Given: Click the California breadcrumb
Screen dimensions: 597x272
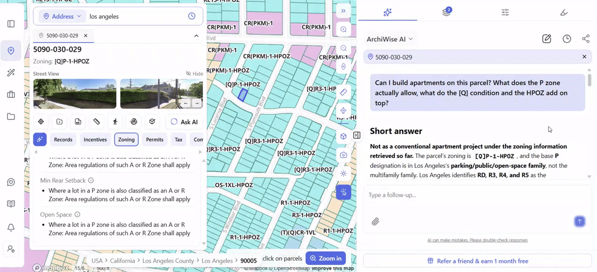Looking at the screenshot, I should (x=122, y=261).
